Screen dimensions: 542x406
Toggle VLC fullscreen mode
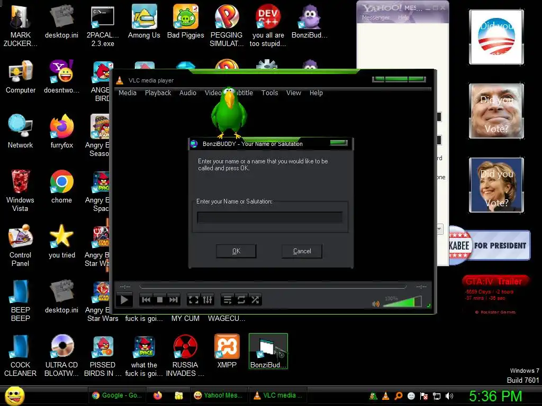(194, 300)
